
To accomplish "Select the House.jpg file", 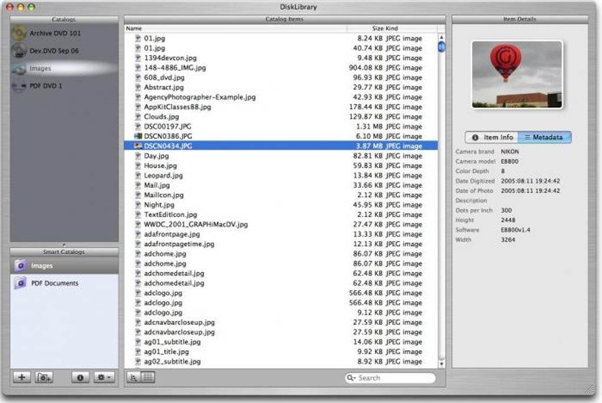I will 281,165.
